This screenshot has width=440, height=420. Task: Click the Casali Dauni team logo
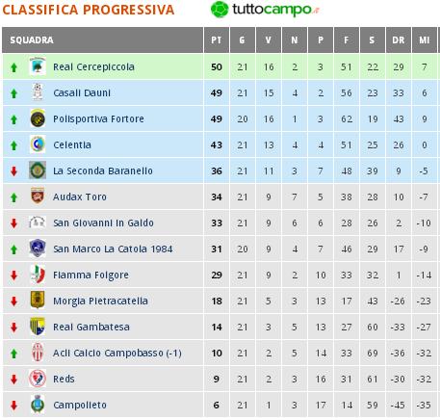click(x=38, y=92)
